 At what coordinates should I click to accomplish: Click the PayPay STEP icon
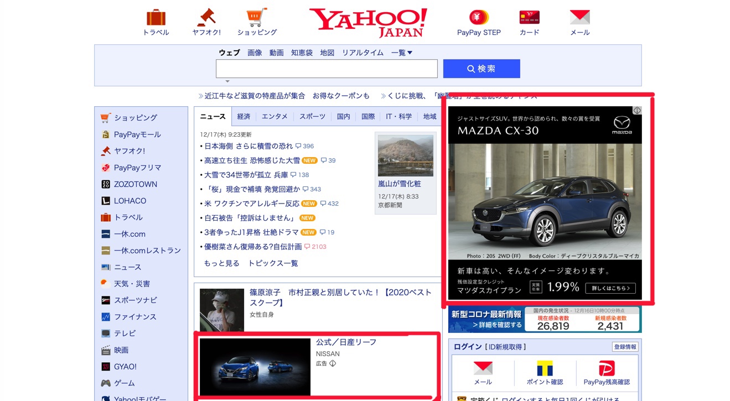click(479, 18)
